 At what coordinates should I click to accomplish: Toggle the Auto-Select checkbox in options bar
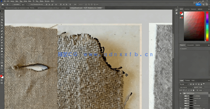[x=13, y=5]
